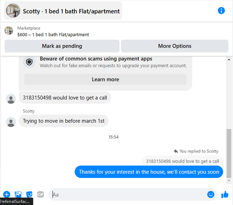Viewport: 233px width, 205px height.
Task: Open the 'Scotty · 1 bed 1 bath Flat/apartment' header
Action: coord(63,11)
